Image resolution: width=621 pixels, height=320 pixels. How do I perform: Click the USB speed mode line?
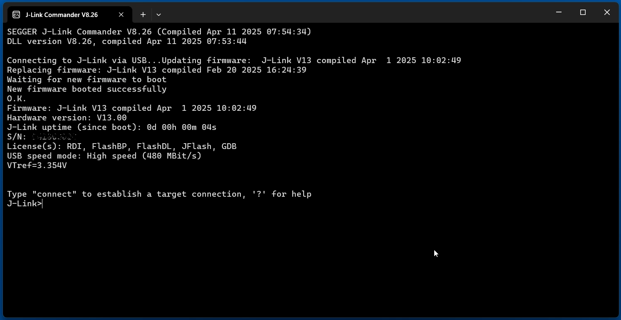(x=104, y=156)
